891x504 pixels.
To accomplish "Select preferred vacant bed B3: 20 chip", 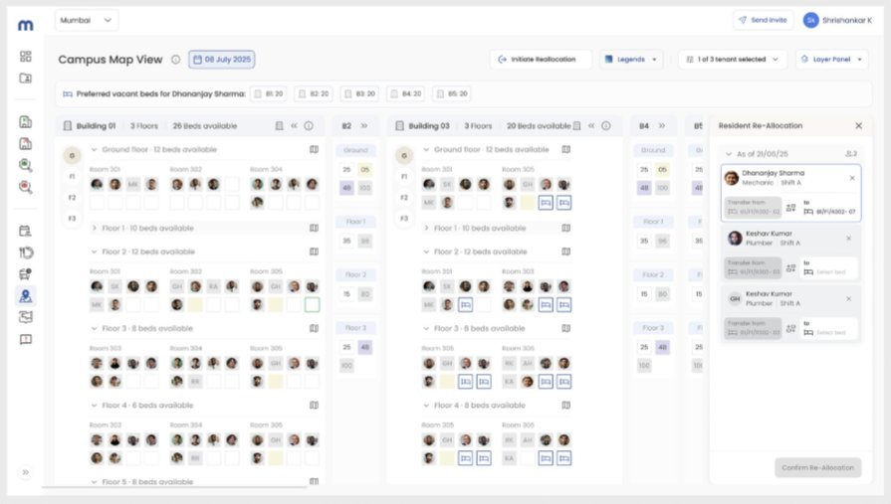I will (359, 93).
